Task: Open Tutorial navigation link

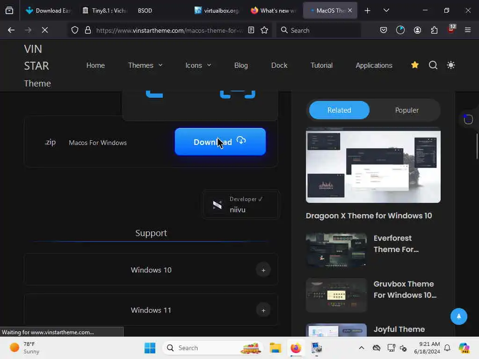Action: pos(321,65)
